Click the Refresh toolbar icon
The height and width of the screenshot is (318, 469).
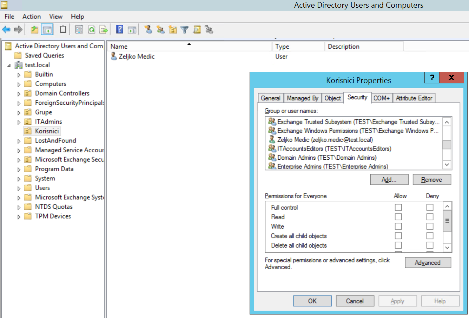92,30
